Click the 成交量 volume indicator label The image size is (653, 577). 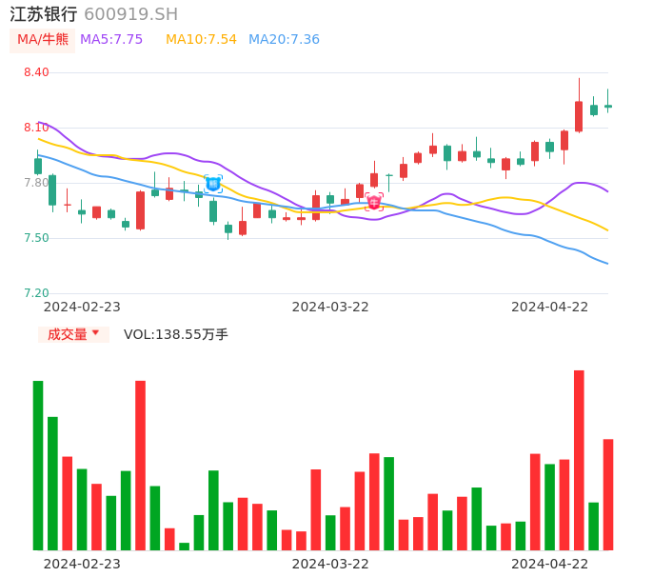67,334
